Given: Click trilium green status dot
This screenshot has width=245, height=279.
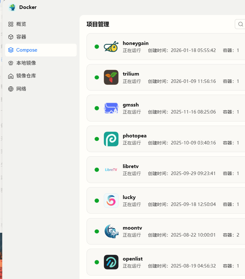Looking at the screenshot, I should (97, 77).
